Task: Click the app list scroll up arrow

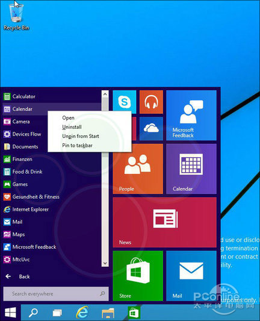Action: tap(105, 94)
